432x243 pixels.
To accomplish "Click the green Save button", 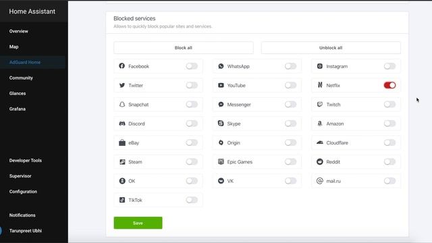I will click(138, 223).
